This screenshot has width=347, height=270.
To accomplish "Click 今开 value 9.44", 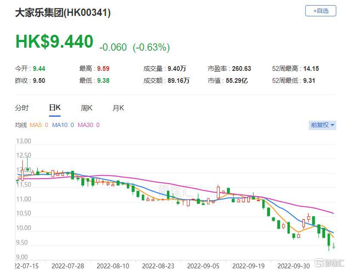I will (x=39, y=69).
